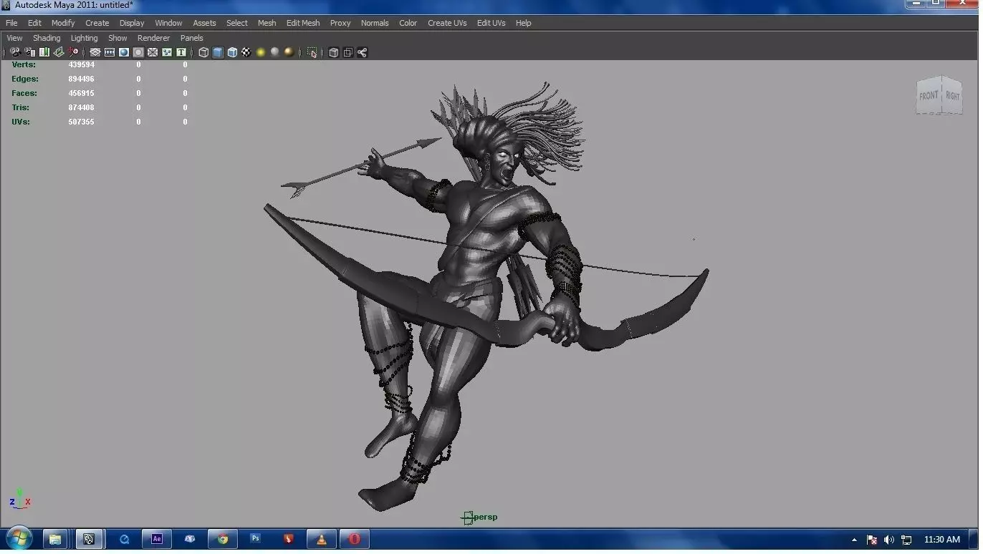Open the Modify menu
Image resolution: width=983 pixels, height=554 pixels.
pos(63,23)
